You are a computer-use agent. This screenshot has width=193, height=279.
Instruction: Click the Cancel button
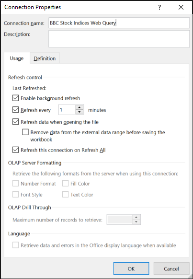click(171, 268)
